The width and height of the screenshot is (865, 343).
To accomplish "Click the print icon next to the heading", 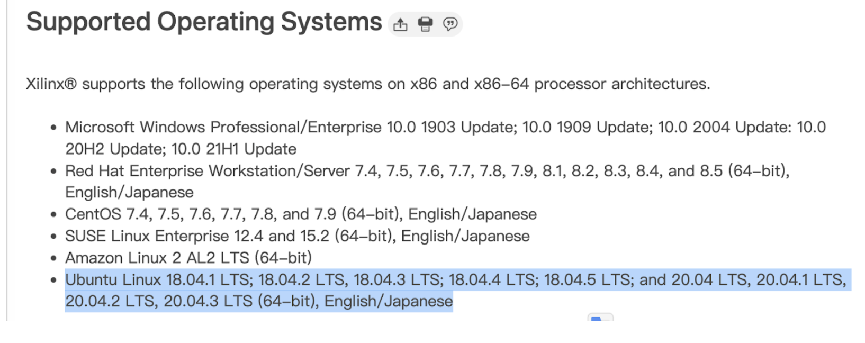I will pyautogui.click(x=425, y=24).
